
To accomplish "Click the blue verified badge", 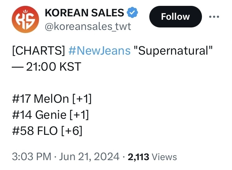I will 132,13.
